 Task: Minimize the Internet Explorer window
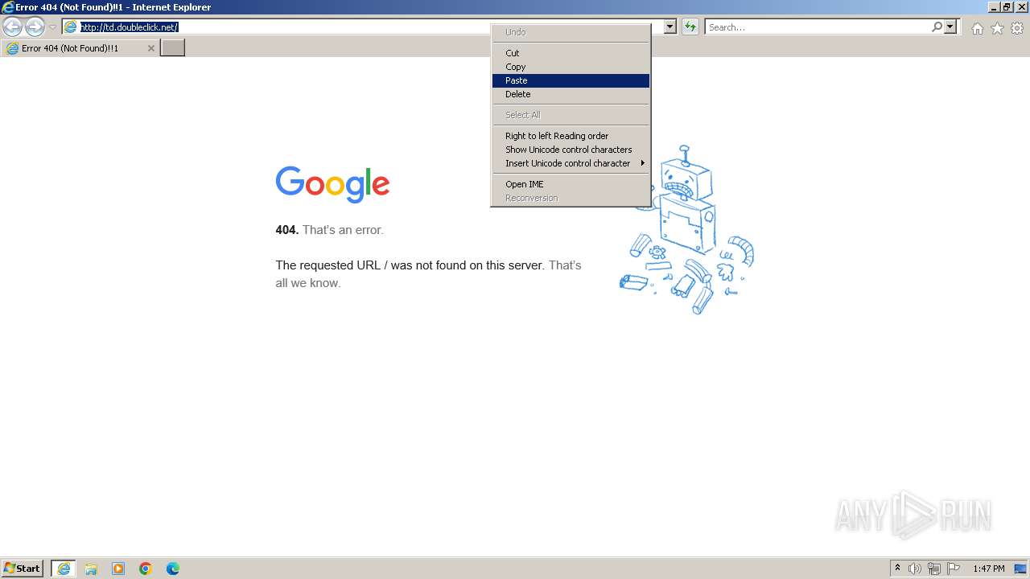pos(994,7)
